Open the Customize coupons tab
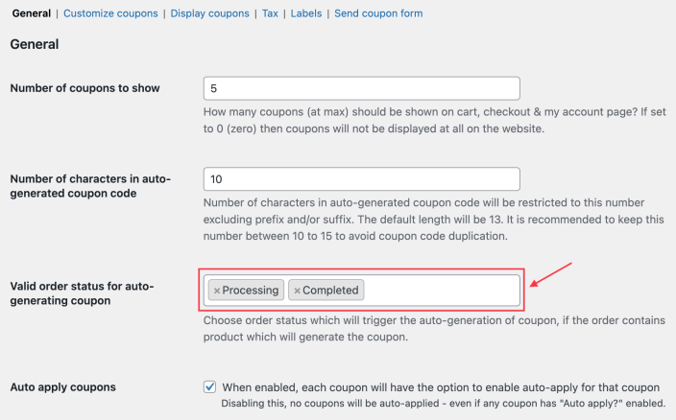This screenshot has height=420, width=676. pyautogui.click(x=111, y=13)
